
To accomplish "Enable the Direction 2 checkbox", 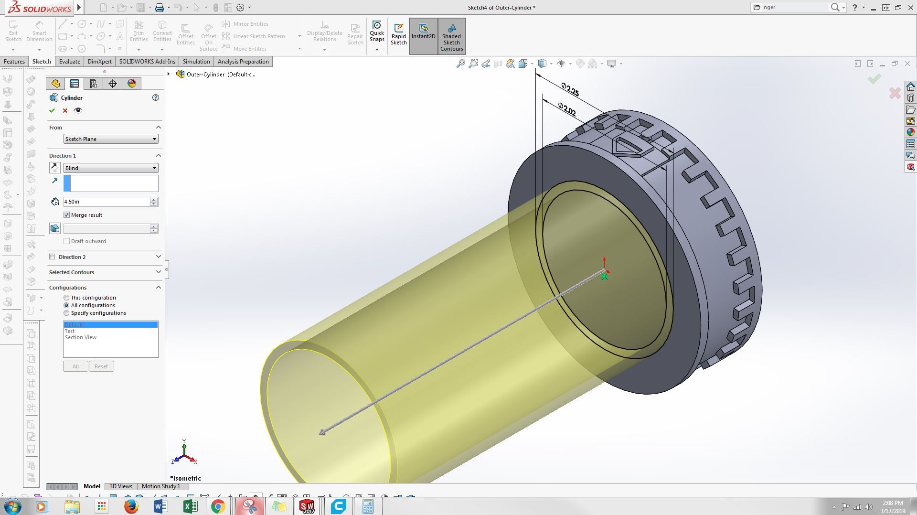I will pyautogui.click(x=52, y=257).
